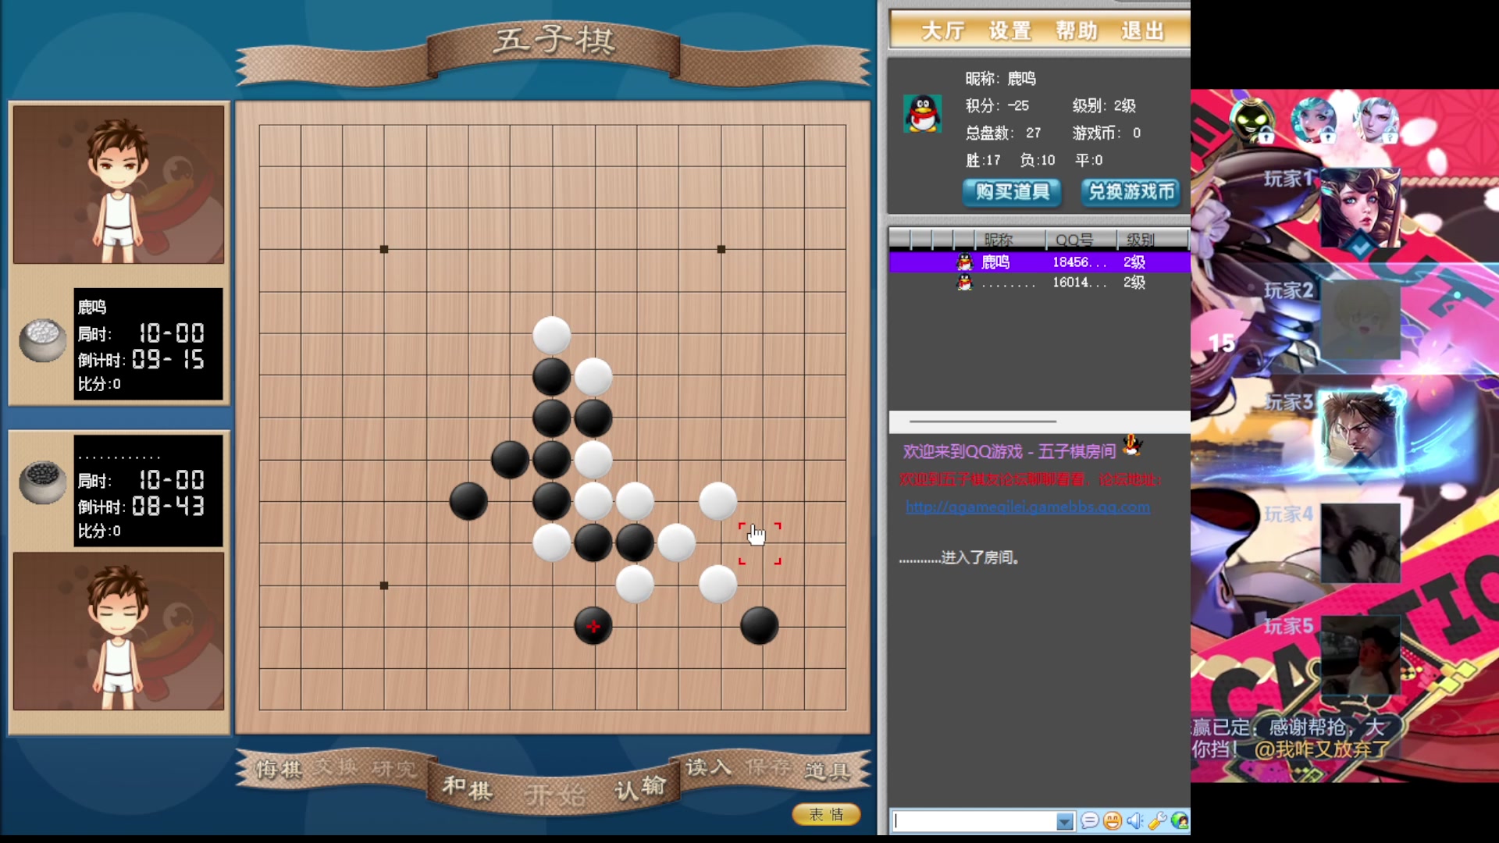The image size is (1499, 843).
Task: Click the top player's avatar portrait
Action: pos(119,184)
